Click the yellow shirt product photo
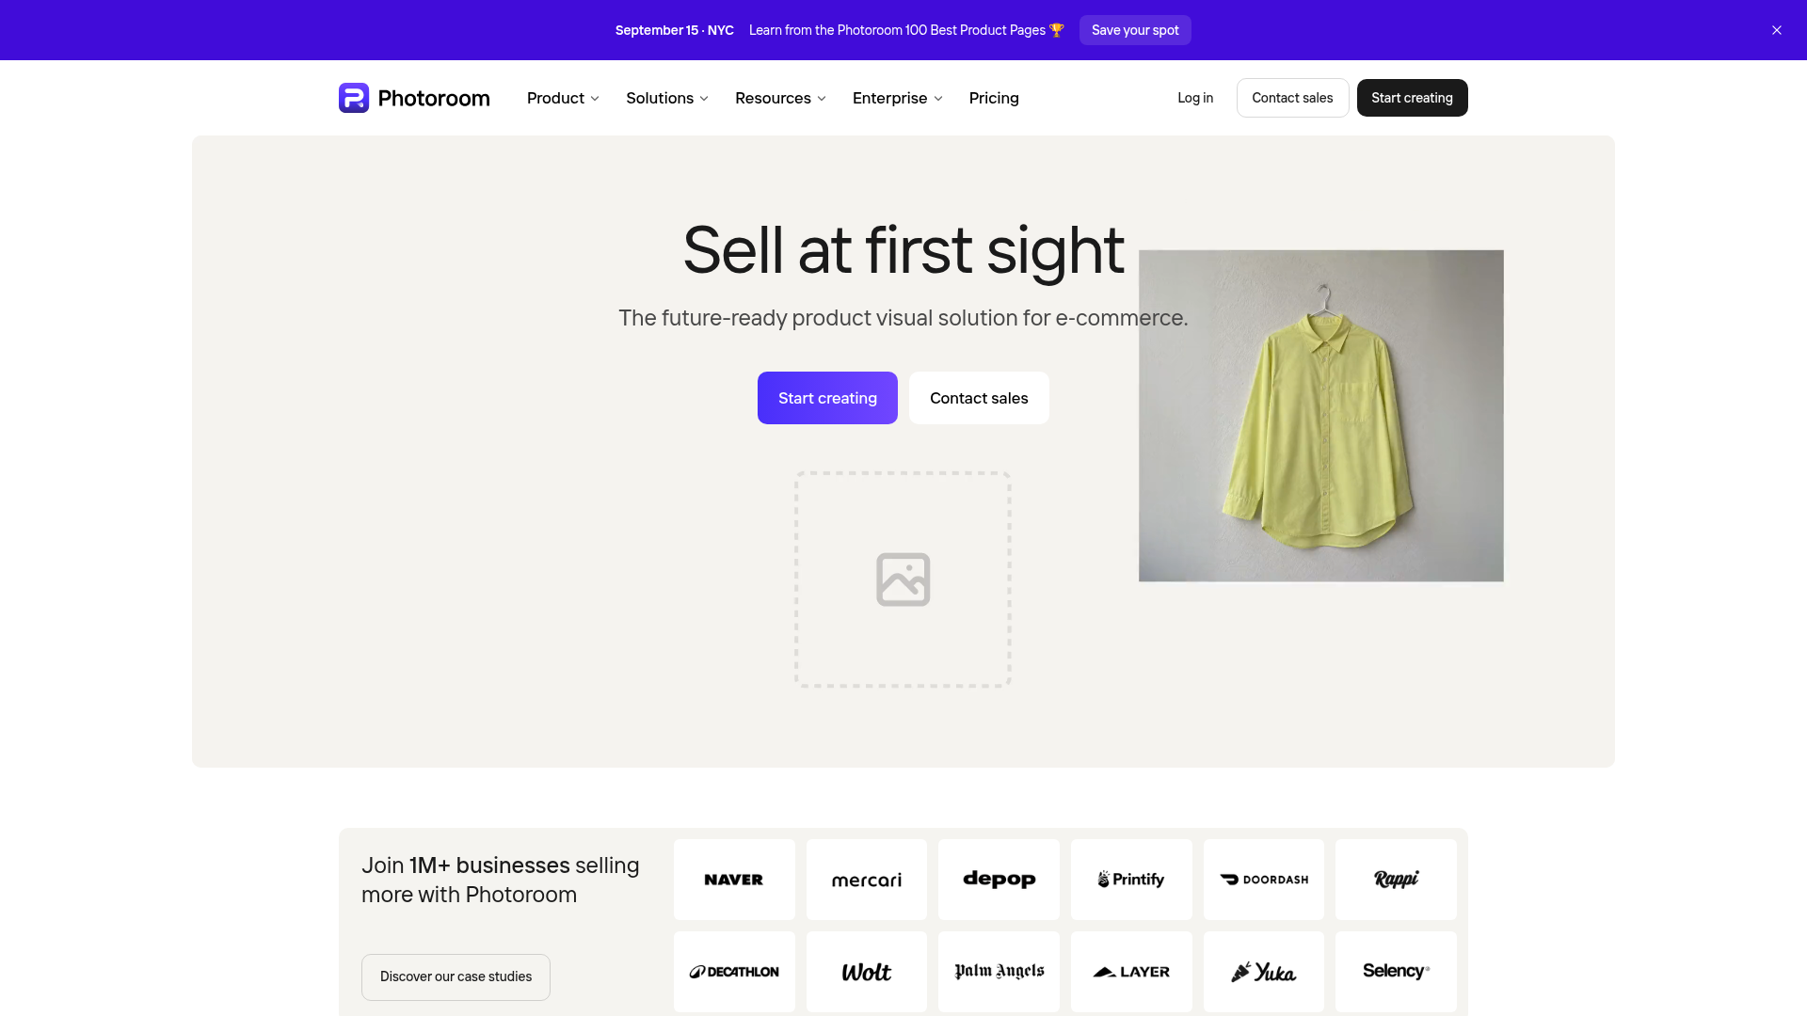Image resolution: width=1807 pixels, height=1016 pixels. coord(1321,416)
